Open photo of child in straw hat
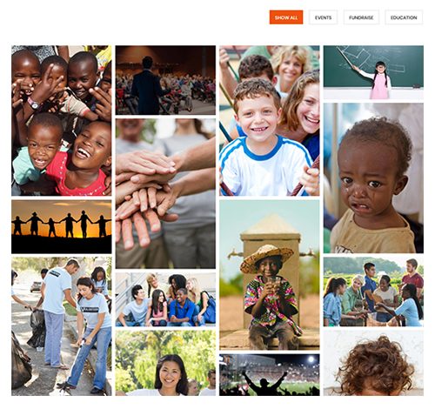The image size is (435, 409). [270, 275]
